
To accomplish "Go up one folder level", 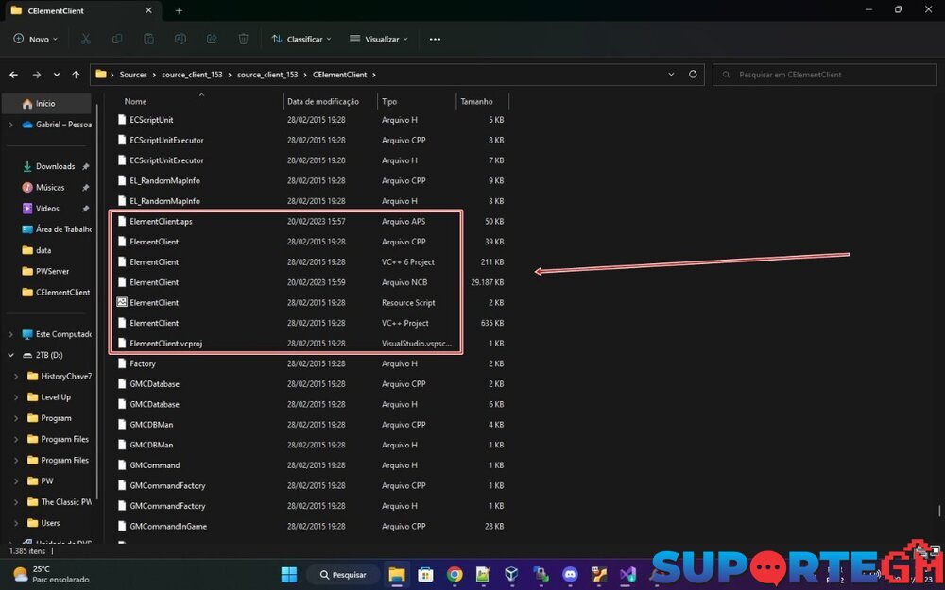I will (76, 75).
